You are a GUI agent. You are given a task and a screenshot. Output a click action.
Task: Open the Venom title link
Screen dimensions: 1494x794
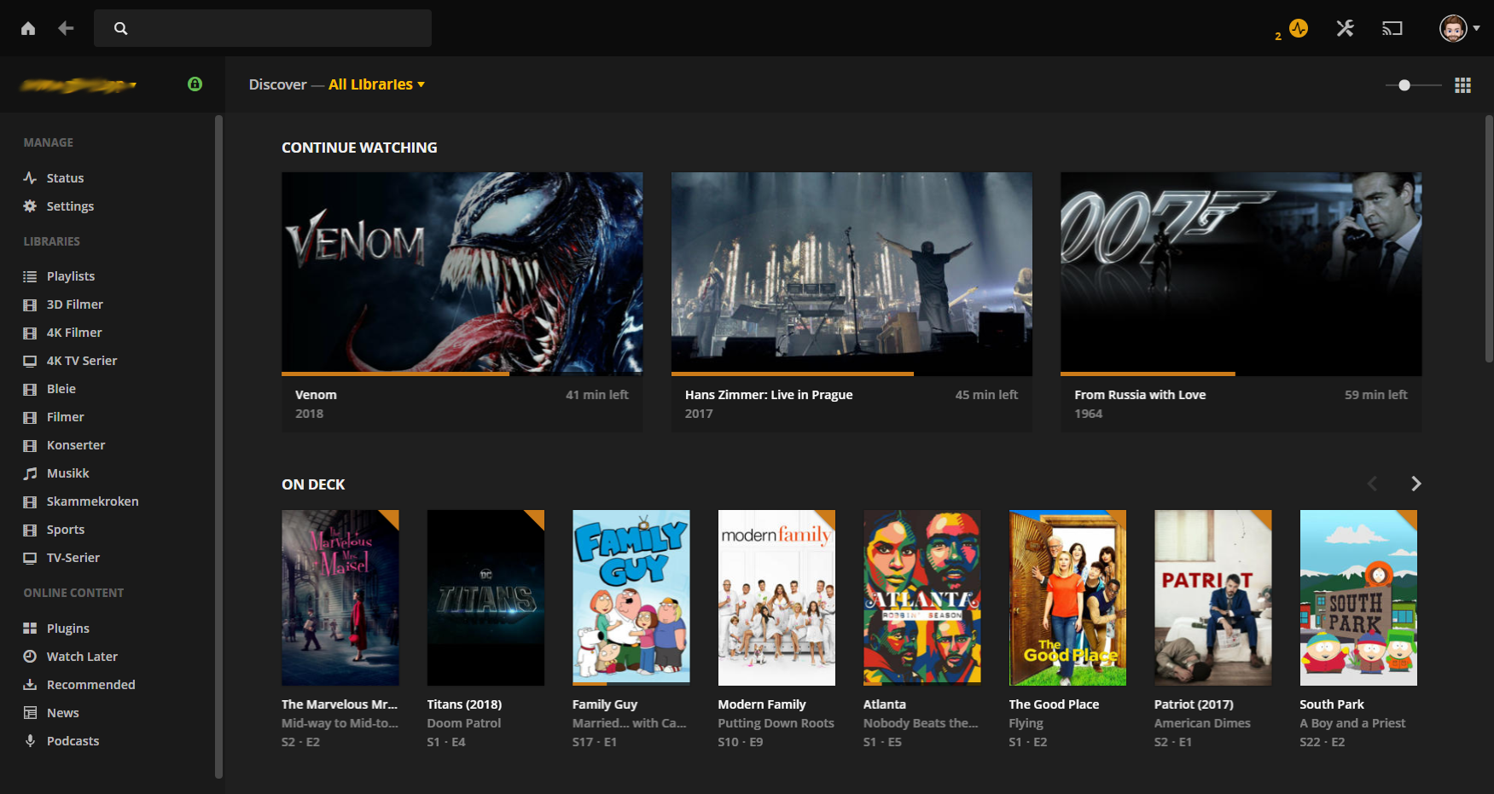[x=316, y=395]
